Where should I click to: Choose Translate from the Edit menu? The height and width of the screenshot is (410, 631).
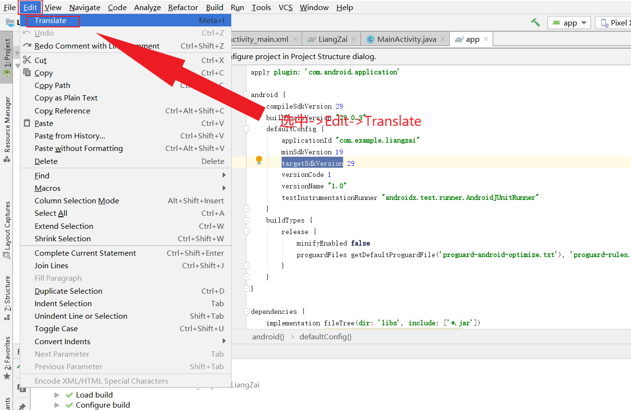(125, 20)
